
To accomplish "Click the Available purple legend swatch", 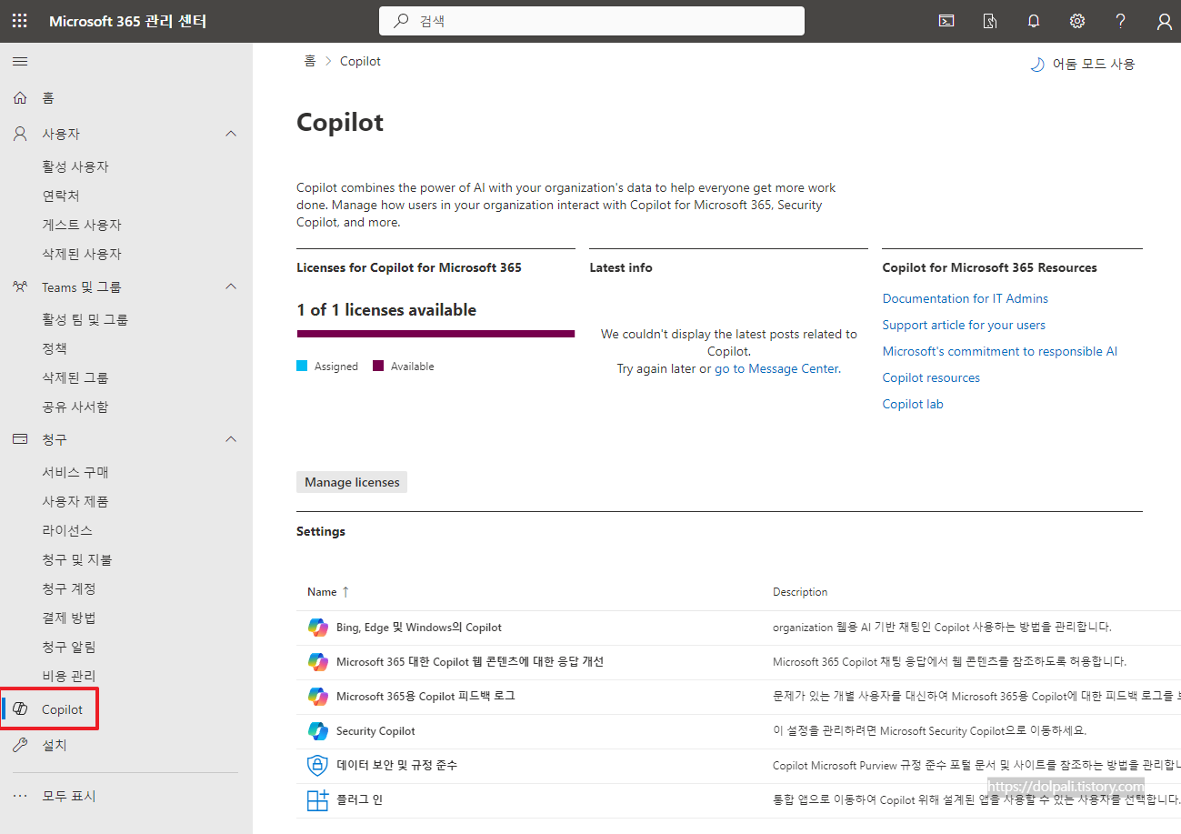I will click(x=378, y=367).
